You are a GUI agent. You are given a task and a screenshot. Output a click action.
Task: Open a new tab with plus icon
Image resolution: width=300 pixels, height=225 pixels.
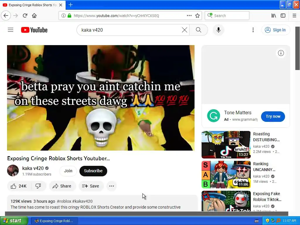tap(70, 5)
